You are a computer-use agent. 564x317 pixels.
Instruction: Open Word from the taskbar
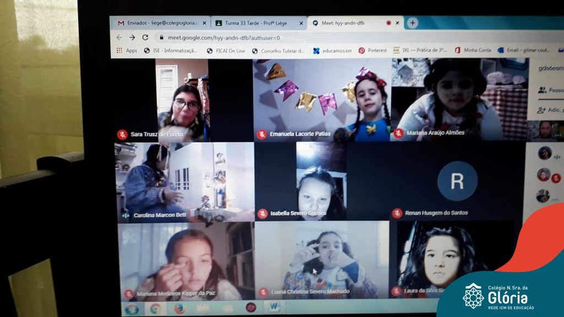point(274,307)
